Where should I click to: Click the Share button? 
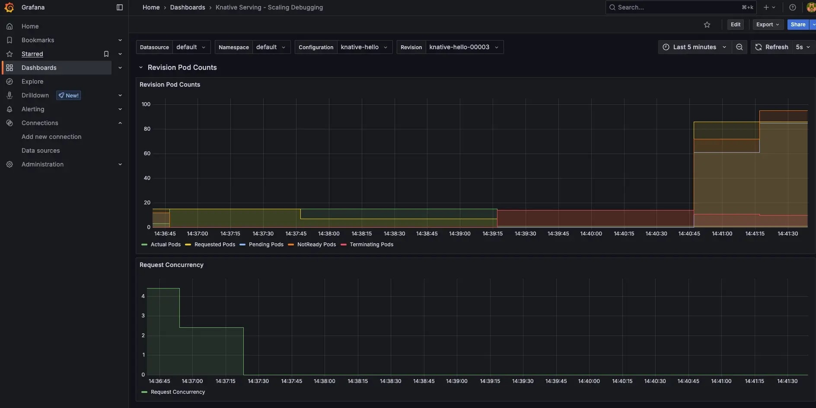tap(798, 25)
